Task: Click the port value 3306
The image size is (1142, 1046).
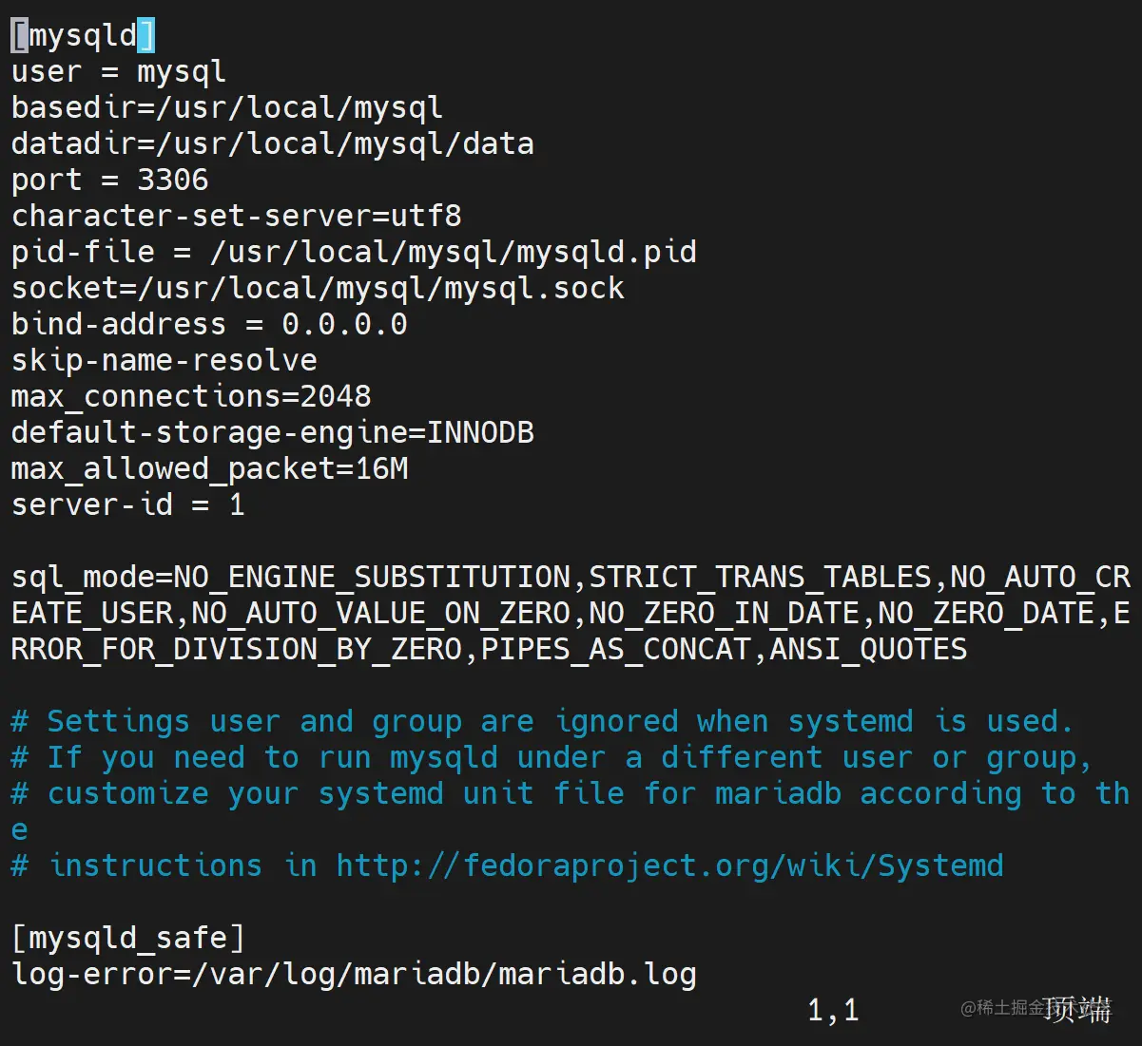Action: 172,181
